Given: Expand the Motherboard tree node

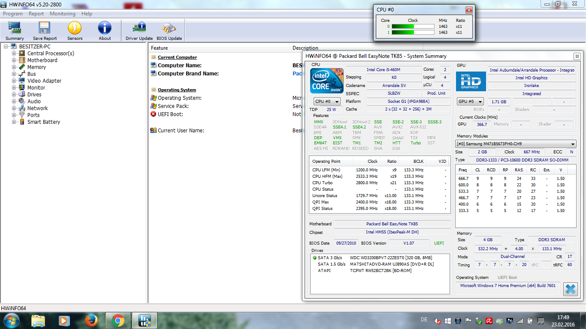Looking at the screenshot, I should 14,60.
